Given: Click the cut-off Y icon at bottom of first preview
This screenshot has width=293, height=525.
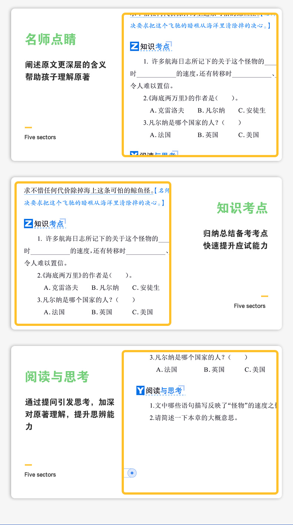Looking at the screenshot, I should tap(134, 154).
